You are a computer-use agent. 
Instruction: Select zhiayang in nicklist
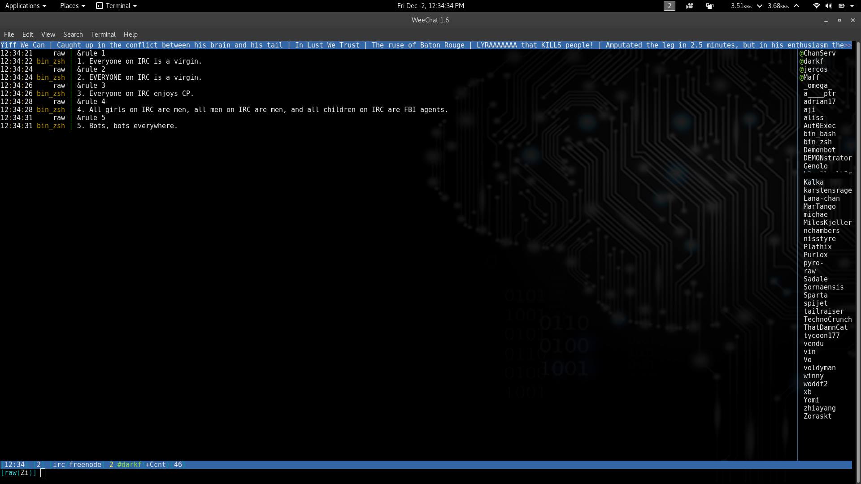820,408
